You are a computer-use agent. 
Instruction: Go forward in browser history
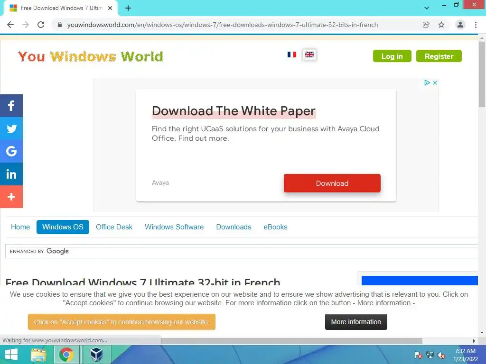point(26,25)
